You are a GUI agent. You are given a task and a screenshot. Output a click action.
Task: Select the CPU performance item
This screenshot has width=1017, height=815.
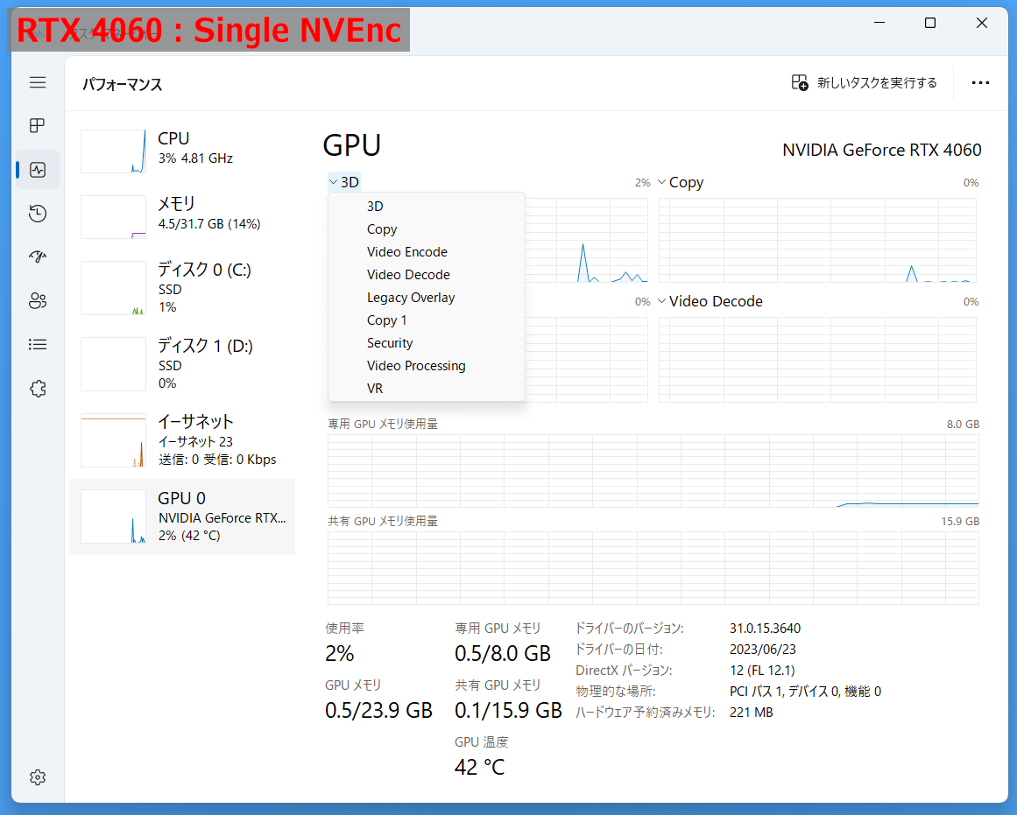click(x=182, y=151)
